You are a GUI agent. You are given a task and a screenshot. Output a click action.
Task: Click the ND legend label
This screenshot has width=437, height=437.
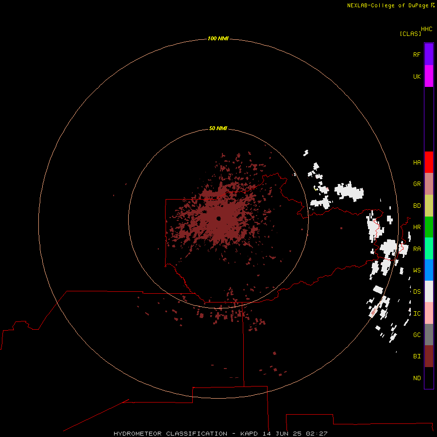tap(417, 378)
